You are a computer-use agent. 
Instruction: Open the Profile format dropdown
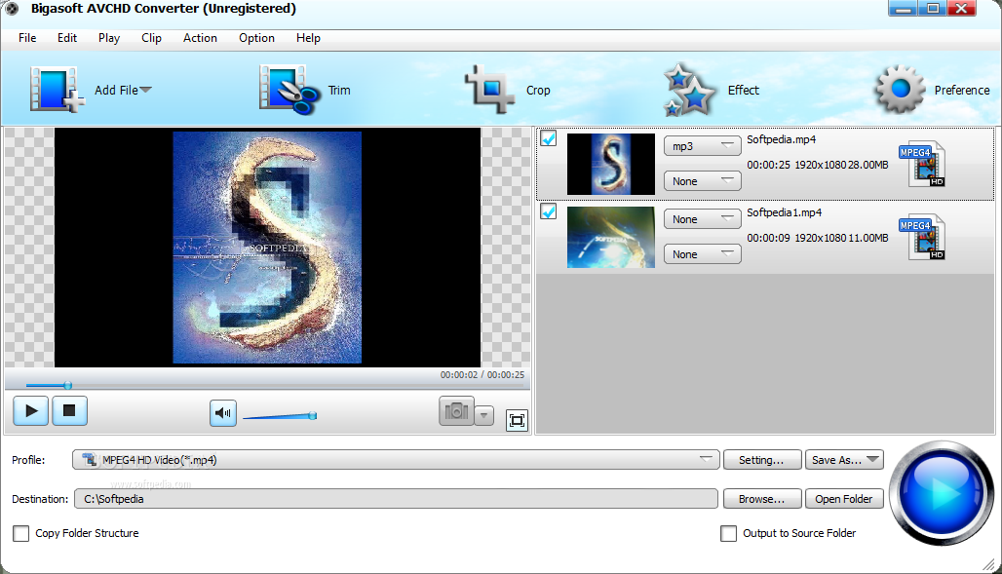point(396,460)
